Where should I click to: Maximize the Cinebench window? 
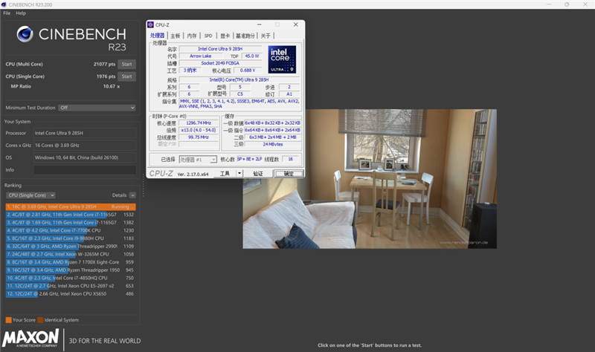pyautogui.click(x=567, y=4)
